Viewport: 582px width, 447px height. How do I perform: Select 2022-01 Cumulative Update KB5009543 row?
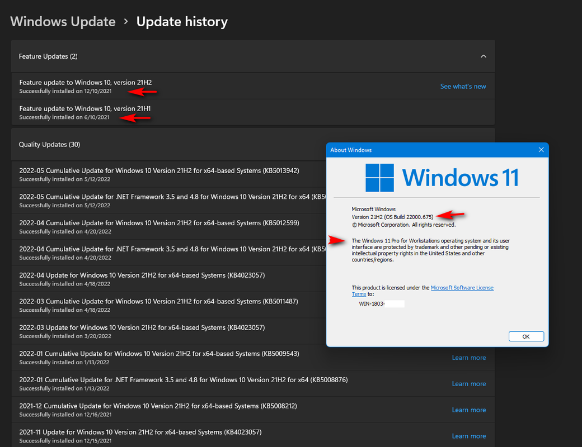(x=253, y=357)
